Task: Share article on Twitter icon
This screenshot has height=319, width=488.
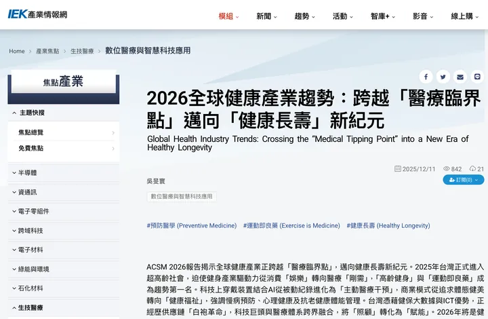Action: pos(443,77)
